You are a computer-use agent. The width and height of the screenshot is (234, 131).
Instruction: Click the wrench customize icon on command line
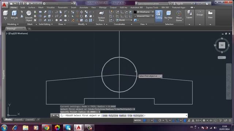[x=57, y=115]
